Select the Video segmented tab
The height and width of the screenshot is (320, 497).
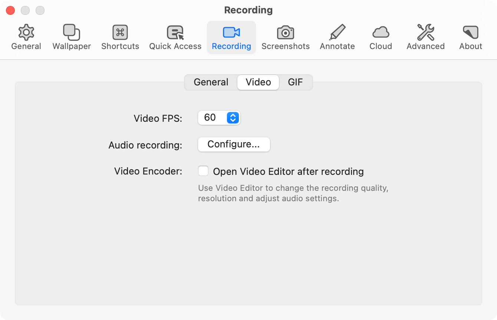tap(258, 82)
